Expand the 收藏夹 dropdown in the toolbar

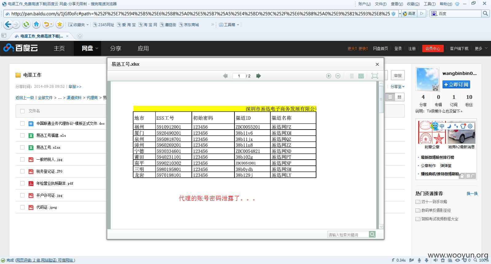(87, 25)
